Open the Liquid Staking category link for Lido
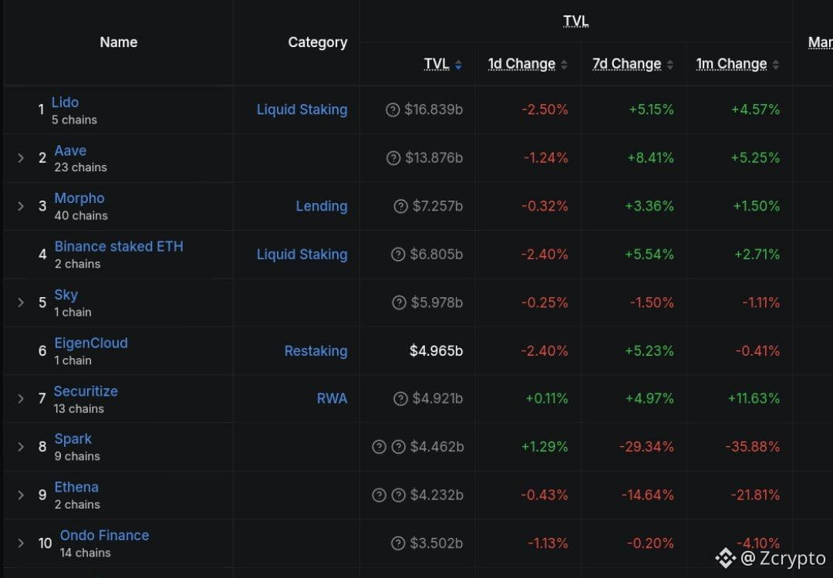The height and width of the screenshot is (578, 833). (302, 110)
